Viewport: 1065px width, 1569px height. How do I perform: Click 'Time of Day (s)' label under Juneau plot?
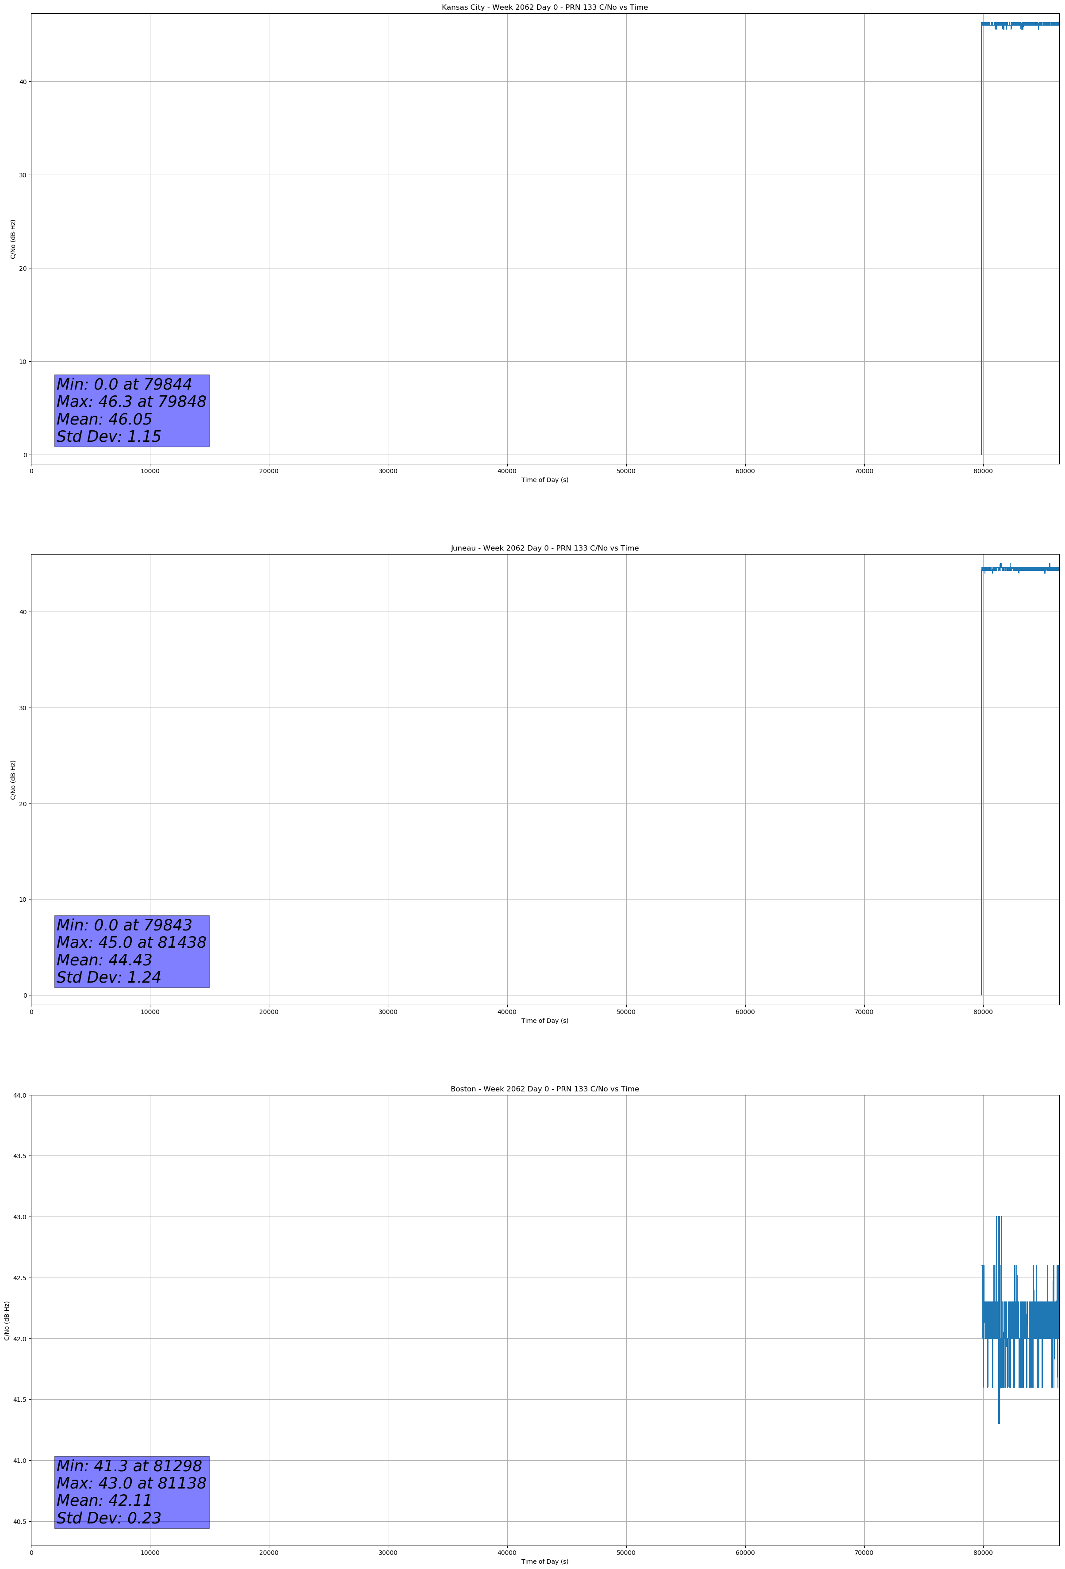(544, 1021)
